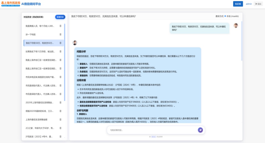The height and width of the screenshot is (143, 265).
Task: Select the 本地 (maxkb) request mode radio
Action: click(225, 16)
